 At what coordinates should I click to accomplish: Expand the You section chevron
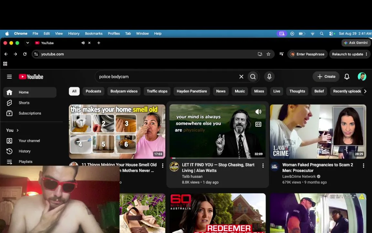point(17,130)
